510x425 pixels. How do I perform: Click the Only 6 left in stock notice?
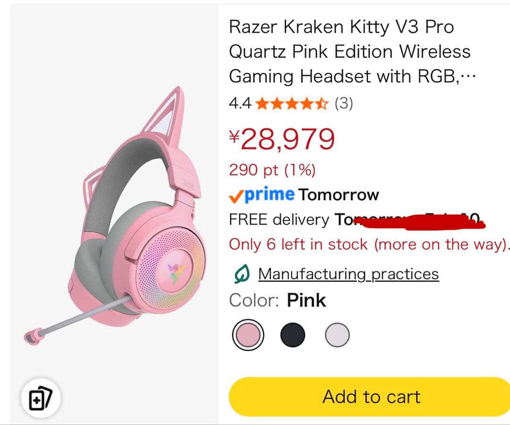(x=368, y=244)
